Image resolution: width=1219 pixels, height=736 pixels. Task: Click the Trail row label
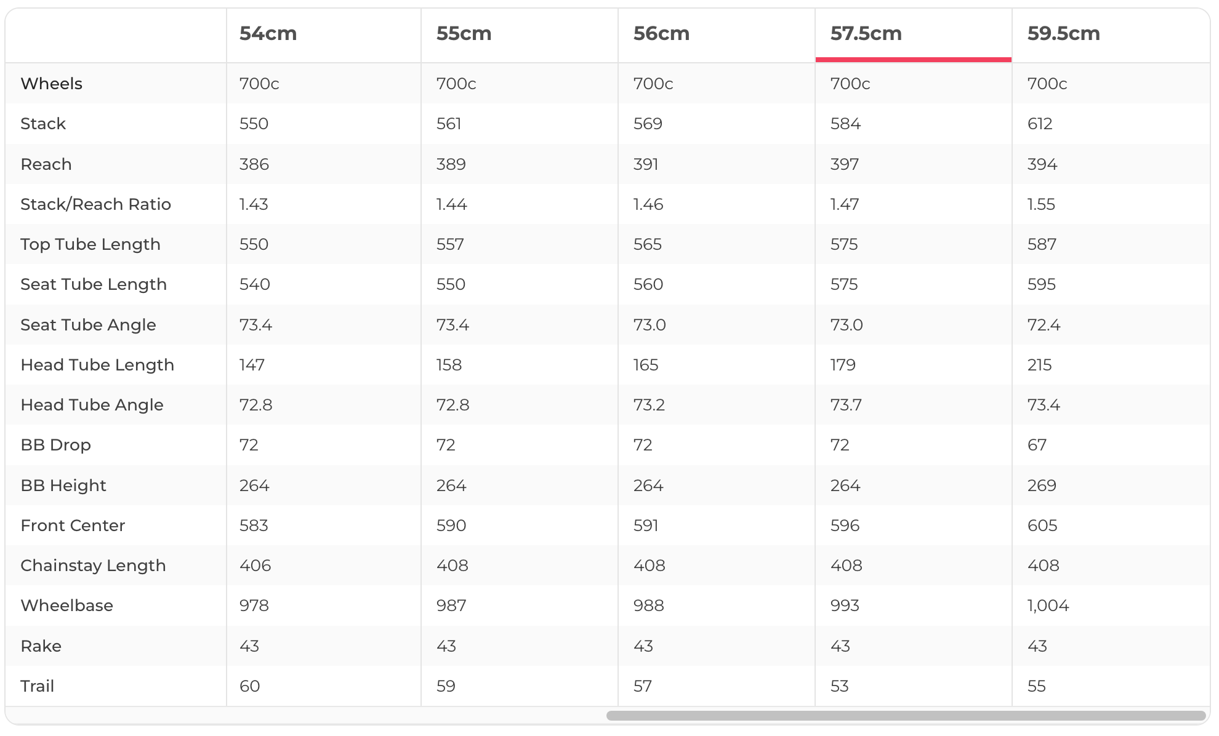(37, 686)
